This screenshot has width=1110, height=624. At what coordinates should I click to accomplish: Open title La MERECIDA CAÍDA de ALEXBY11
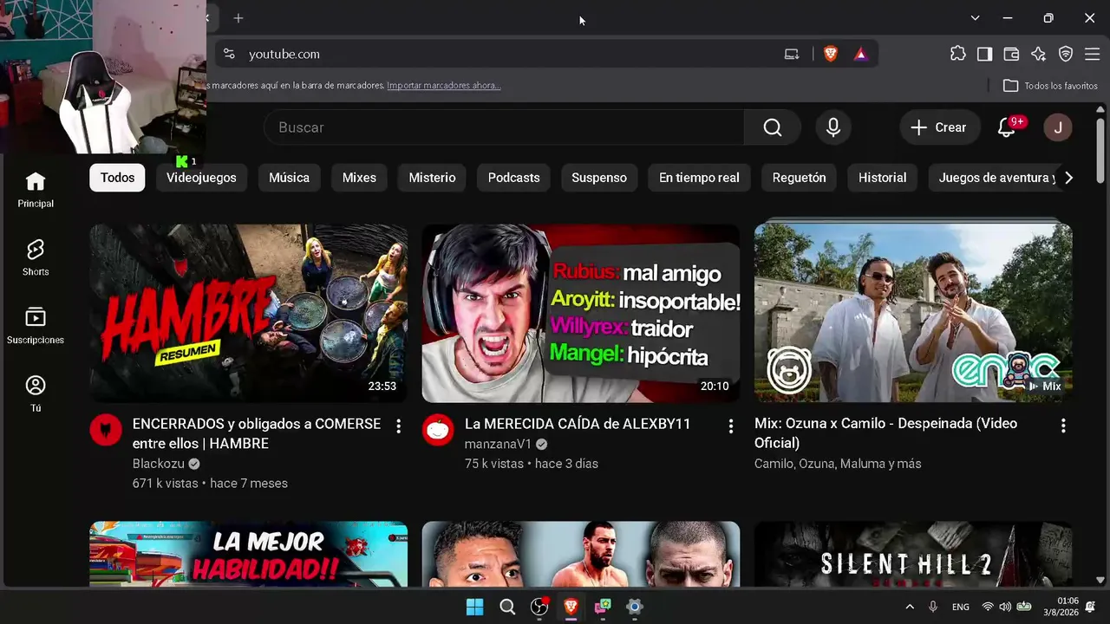click(x=578, y=424)
